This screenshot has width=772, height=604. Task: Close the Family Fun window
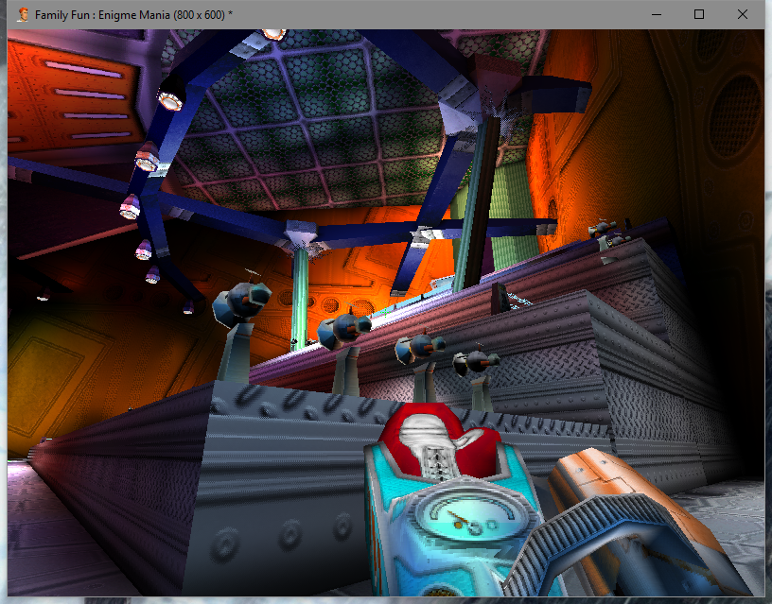tap(743, 14)
